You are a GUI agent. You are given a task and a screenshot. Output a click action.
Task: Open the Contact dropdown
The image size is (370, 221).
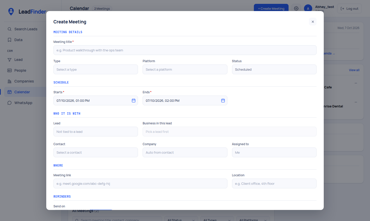96,152
